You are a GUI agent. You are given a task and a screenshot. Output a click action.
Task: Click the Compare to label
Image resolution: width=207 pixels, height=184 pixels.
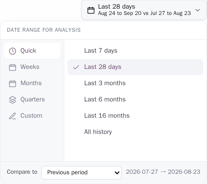coord(22,172)
